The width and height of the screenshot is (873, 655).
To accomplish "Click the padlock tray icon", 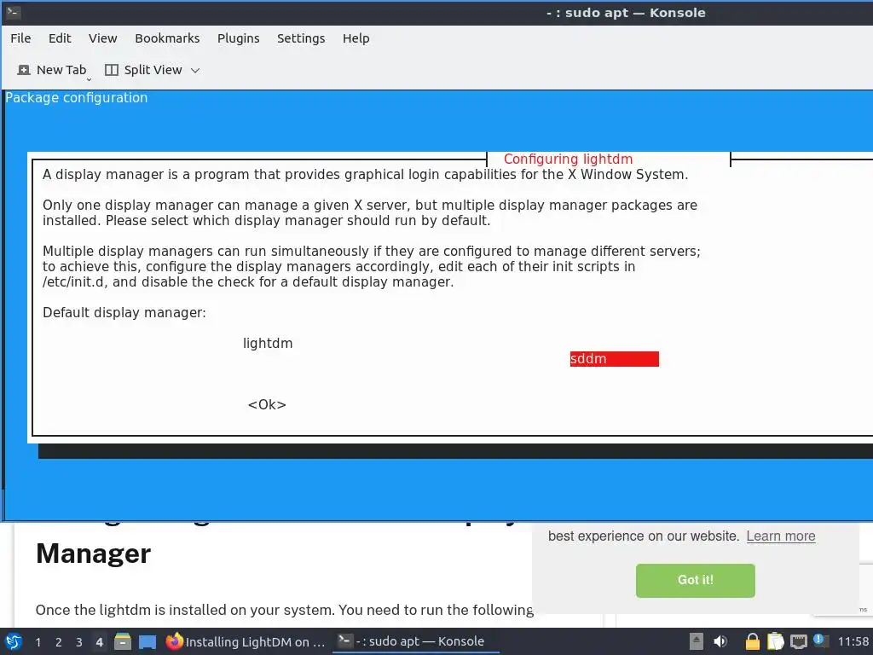I will (752, 641).
